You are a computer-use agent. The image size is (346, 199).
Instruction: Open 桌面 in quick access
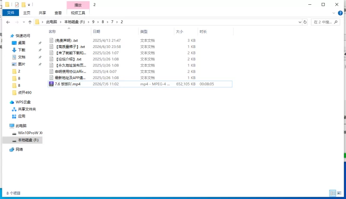(x=22, y=43)
